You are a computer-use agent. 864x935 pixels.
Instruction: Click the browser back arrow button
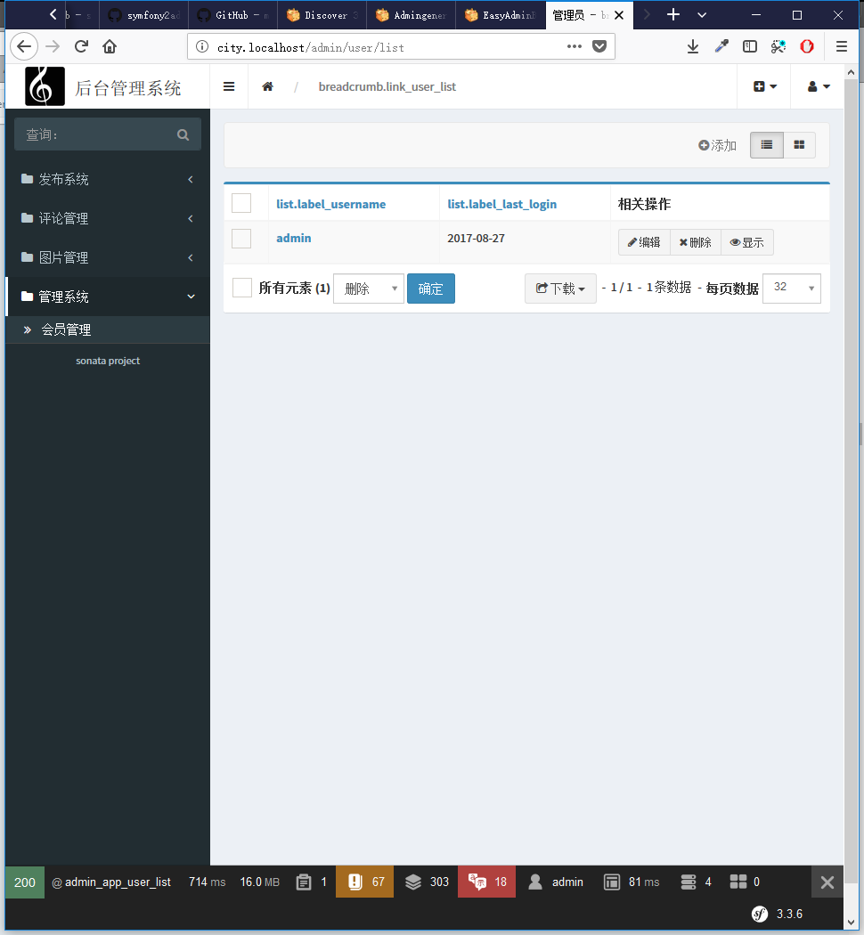coord(24,46)
